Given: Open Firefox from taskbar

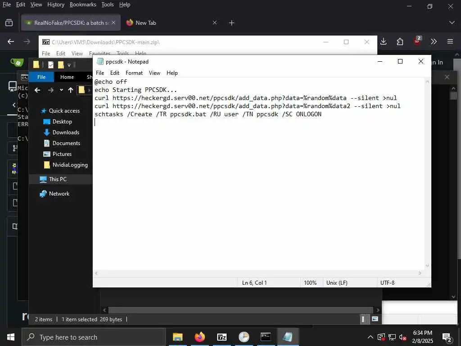Looking at the screenshot, I should pyautogui.click(x=199, y=337).
